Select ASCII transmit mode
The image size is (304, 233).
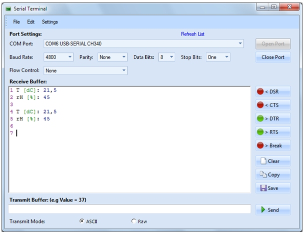click(82, 221)
